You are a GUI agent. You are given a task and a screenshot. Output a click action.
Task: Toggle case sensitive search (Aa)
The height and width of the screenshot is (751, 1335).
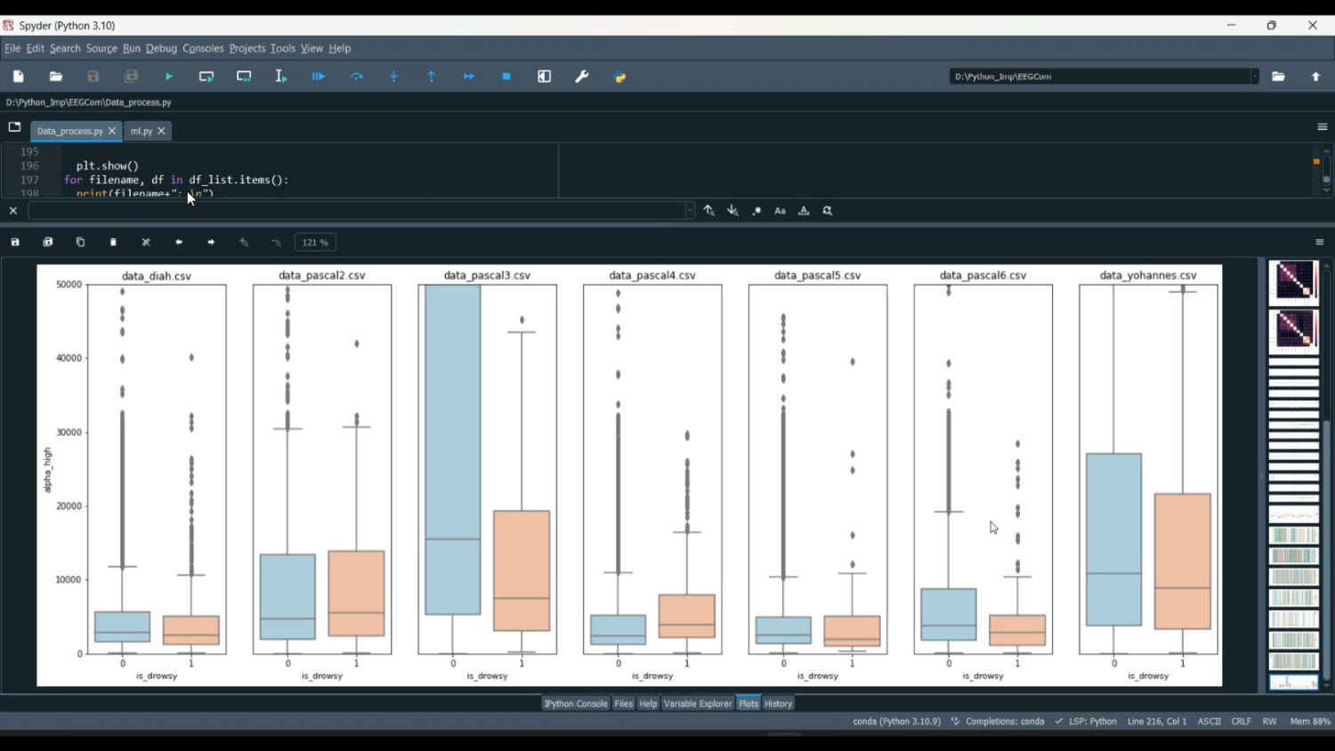781,211
